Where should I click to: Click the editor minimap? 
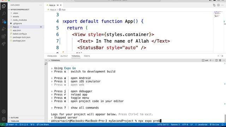(x=218, y=14)
